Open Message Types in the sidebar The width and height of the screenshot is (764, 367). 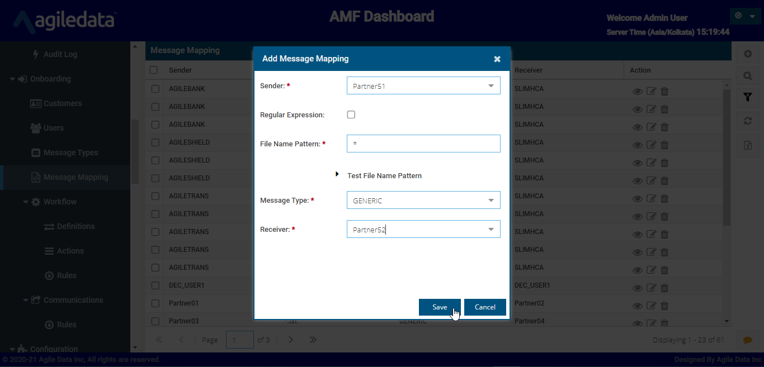click(x=70, y=152)
